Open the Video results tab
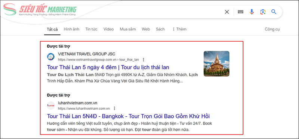299x139 pixels. (108, 29)
